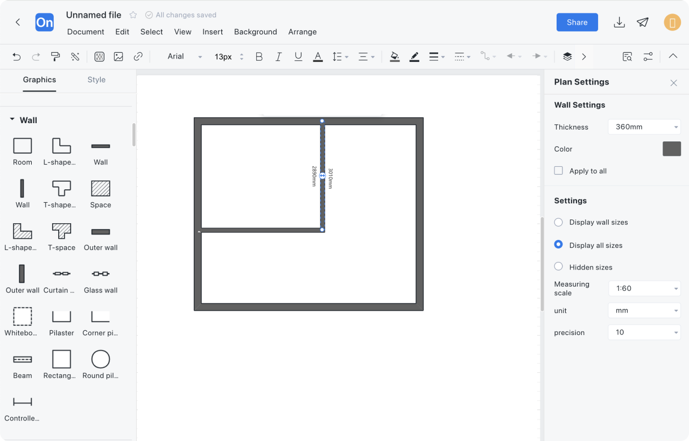Click the undo icon

[x=17, y=56]
